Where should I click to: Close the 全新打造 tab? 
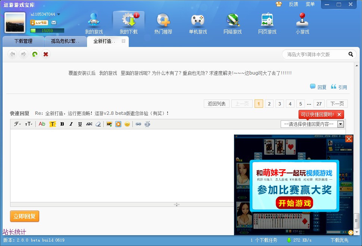[124, 41]
